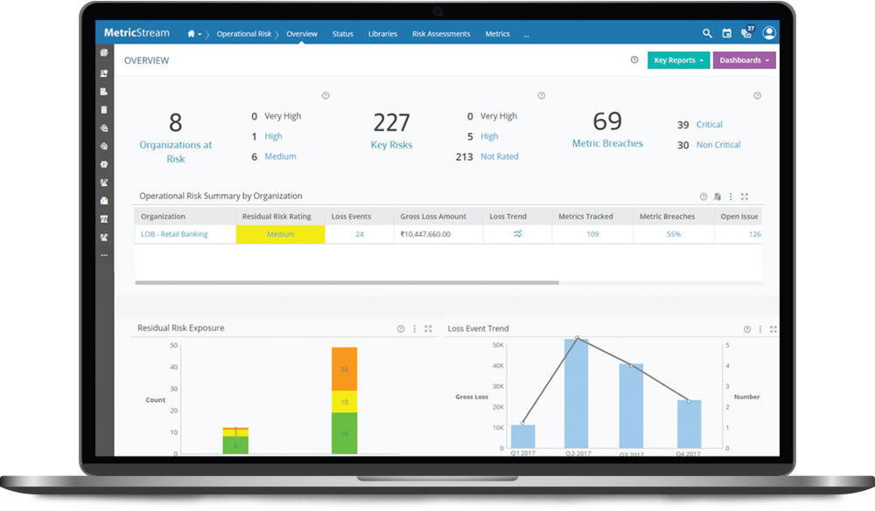Click the Q2 2017 bar in Loss Event Trend
This screenshot has width=875, height=511.
[577, 393]
